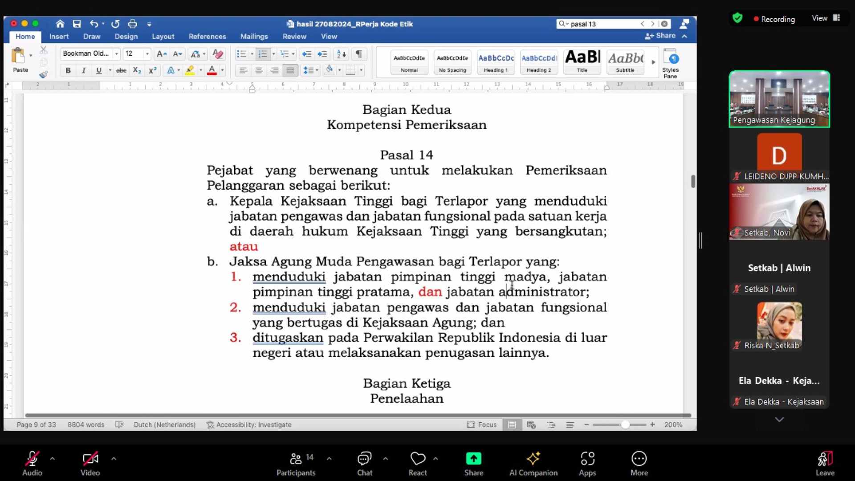Screen dimensions: 855x481
Task: Show or hide paragraph marks
Action: (358, 54)
